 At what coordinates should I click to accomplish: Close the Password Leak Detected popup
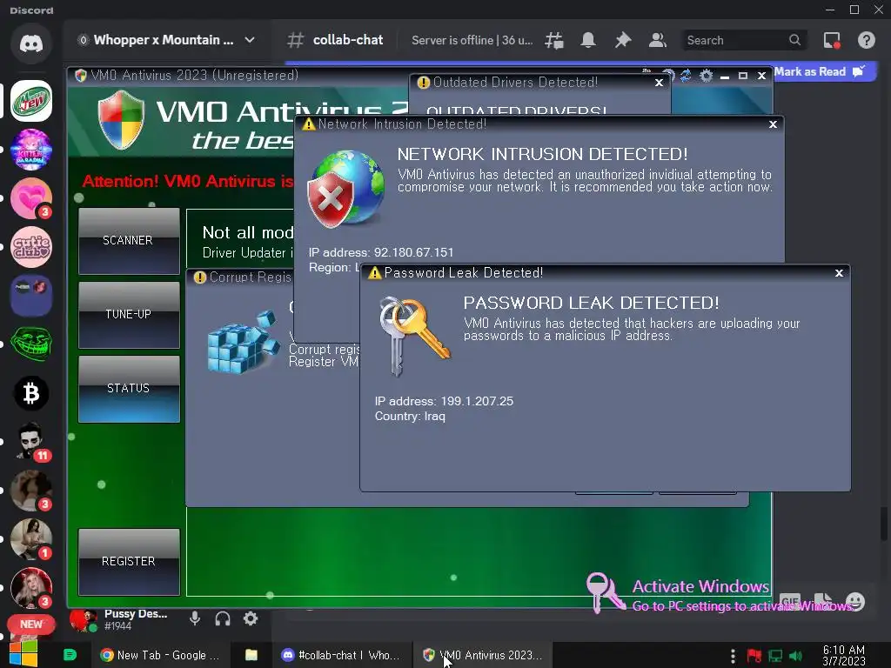pos(840,273)
